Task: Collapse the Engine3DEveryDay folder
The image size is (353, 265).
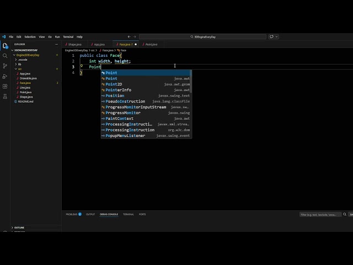Action: click(28, 55)
